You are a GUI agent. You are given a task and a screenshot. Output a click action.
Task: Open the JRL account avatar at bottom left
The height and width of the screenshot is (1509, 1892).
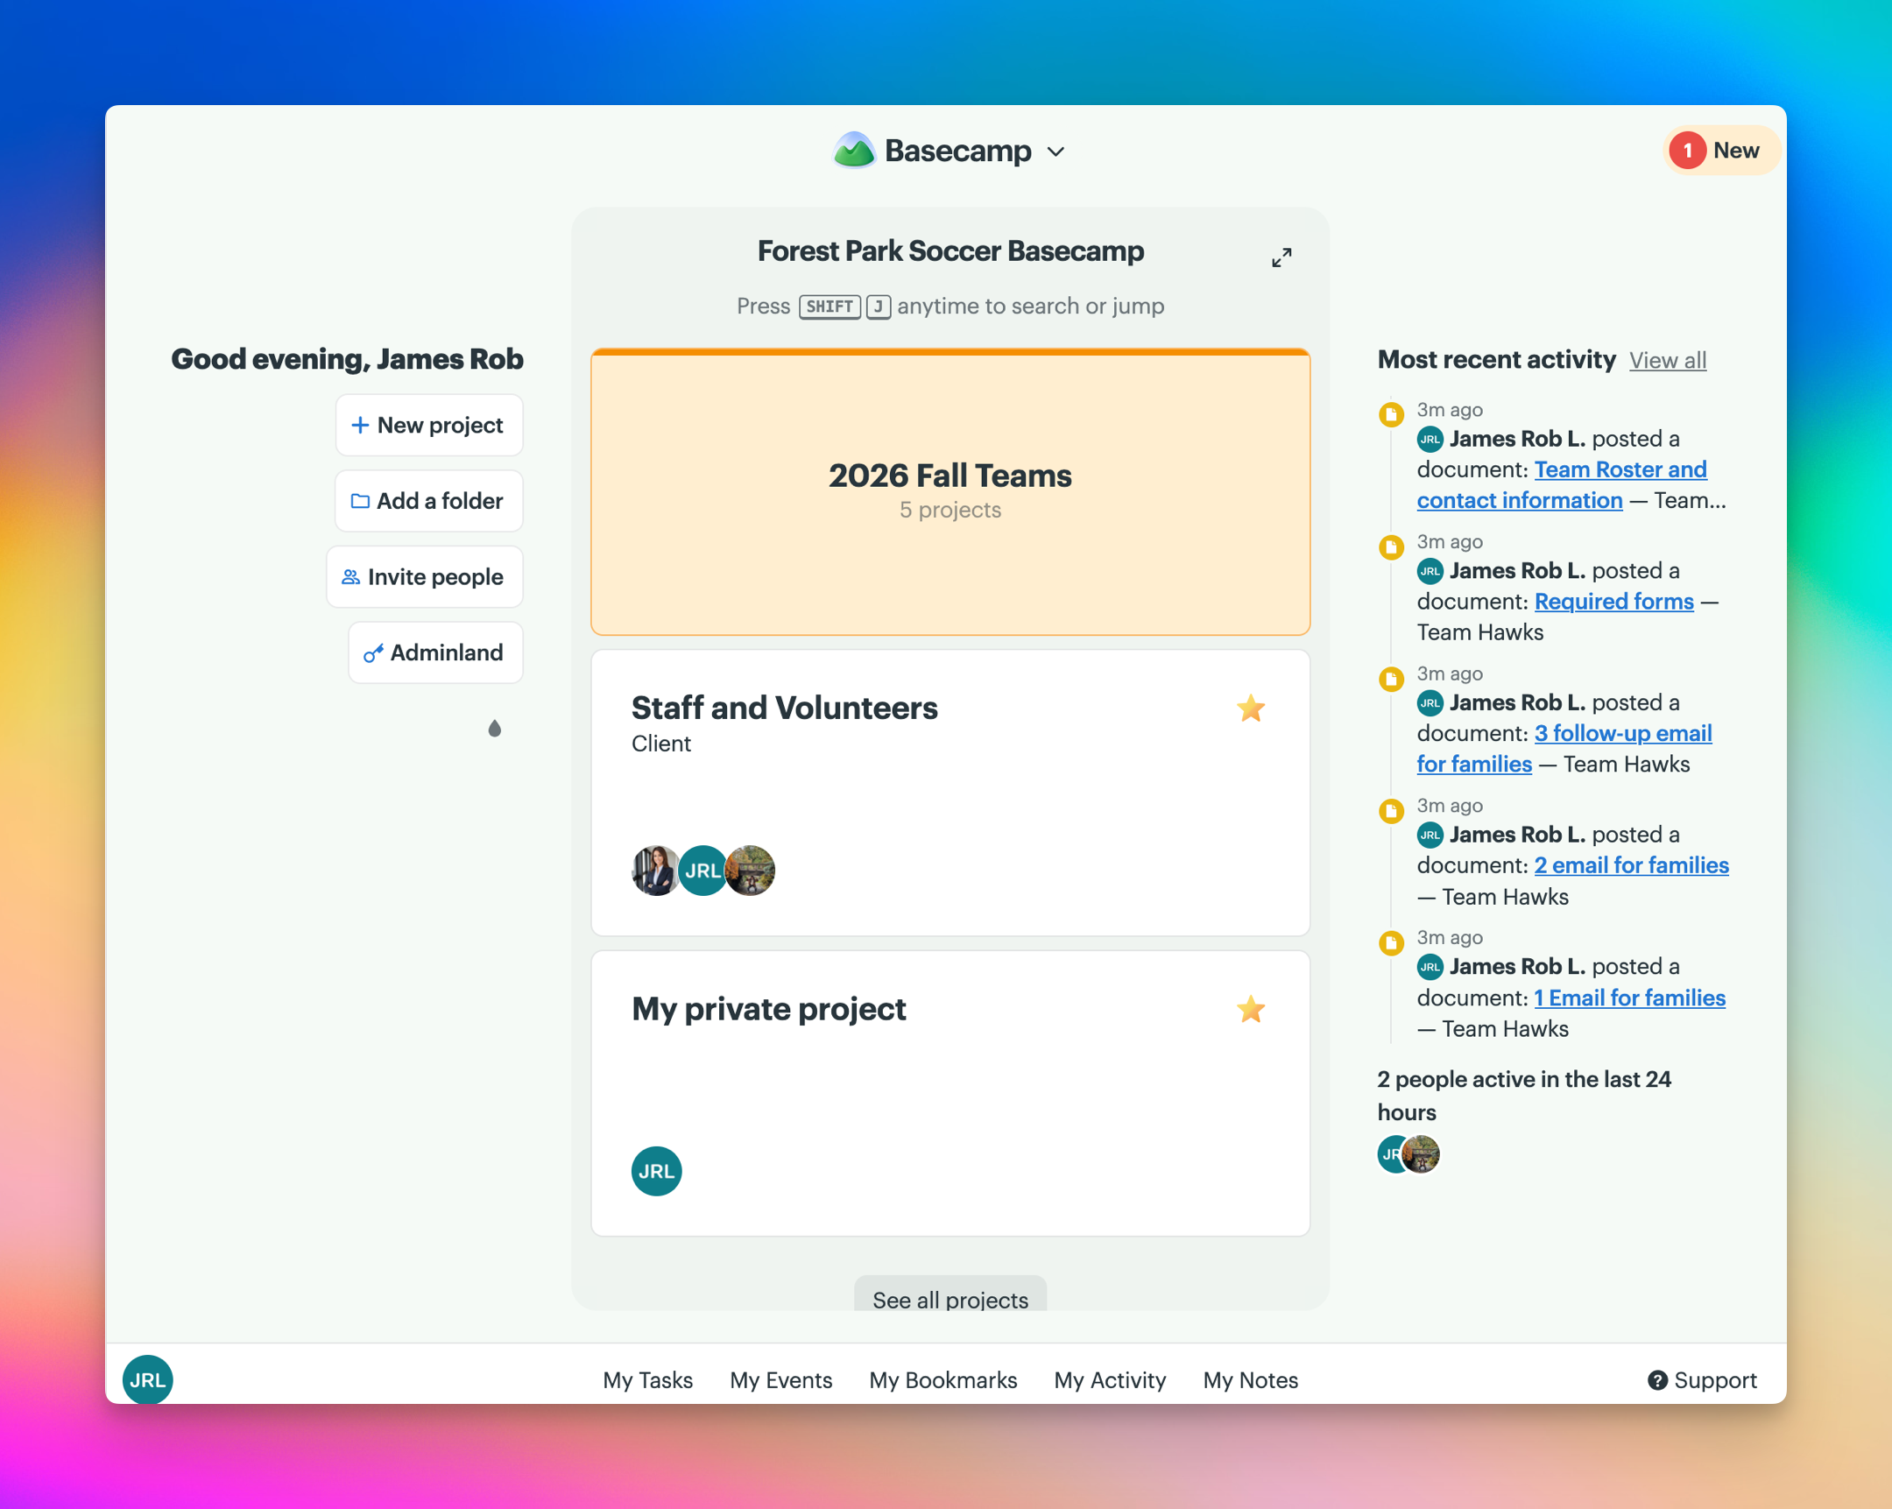coord(147,1379)
